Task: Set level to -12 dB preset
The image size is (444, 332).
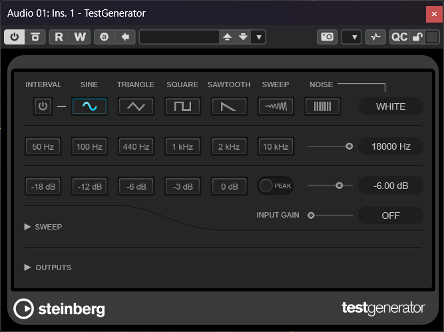Action: [89, 186]
